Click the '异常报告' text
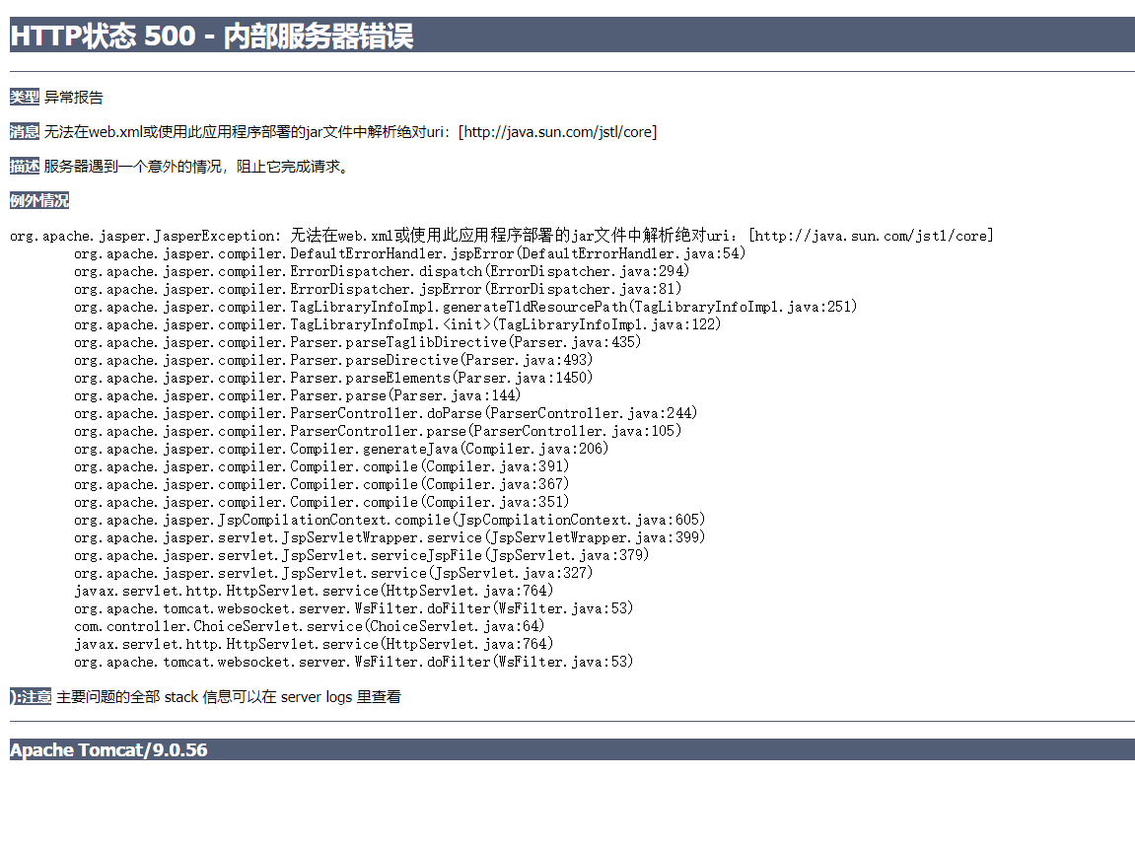This screenshot has width=1135, height=849. click(74, 98)
